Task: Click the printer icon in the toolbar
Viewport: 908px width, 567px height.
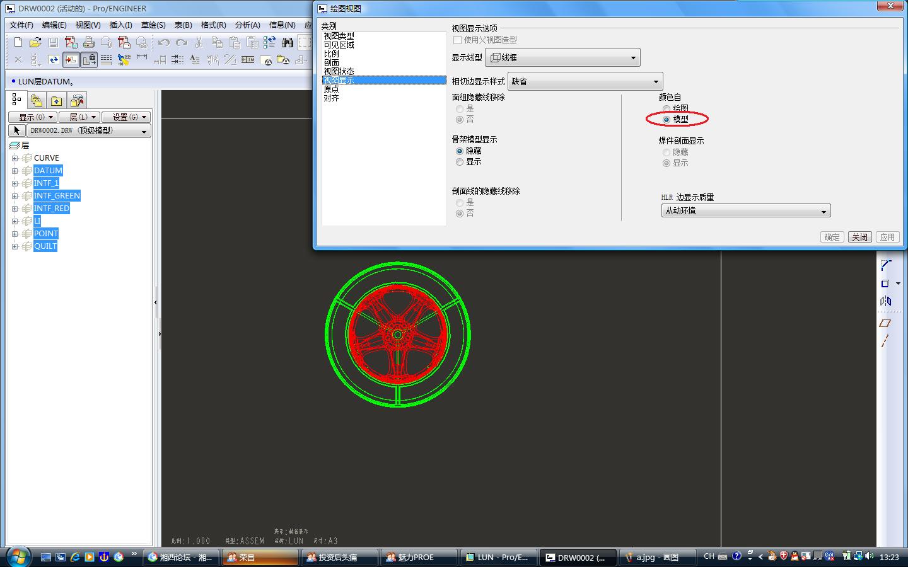Action: [88, 42]
